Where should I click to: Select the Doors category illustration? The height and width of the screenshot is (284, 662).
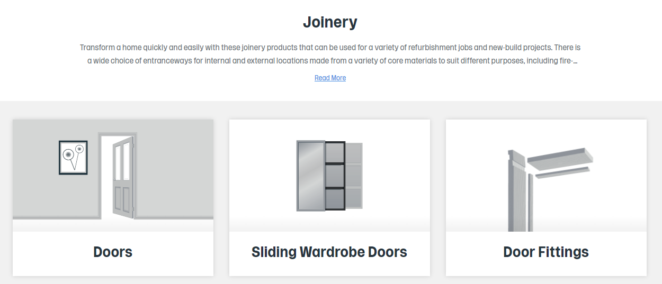click(x=113, y=175)
